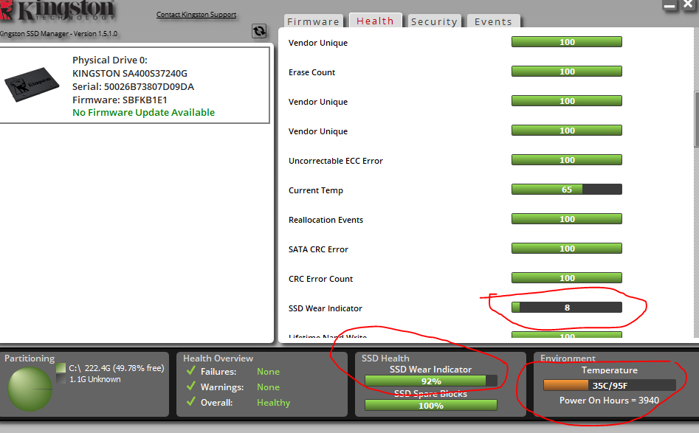Click the green C:\ partition legend square
The width and height of the screenshot is (699, 433).
[x=61, y=368]
